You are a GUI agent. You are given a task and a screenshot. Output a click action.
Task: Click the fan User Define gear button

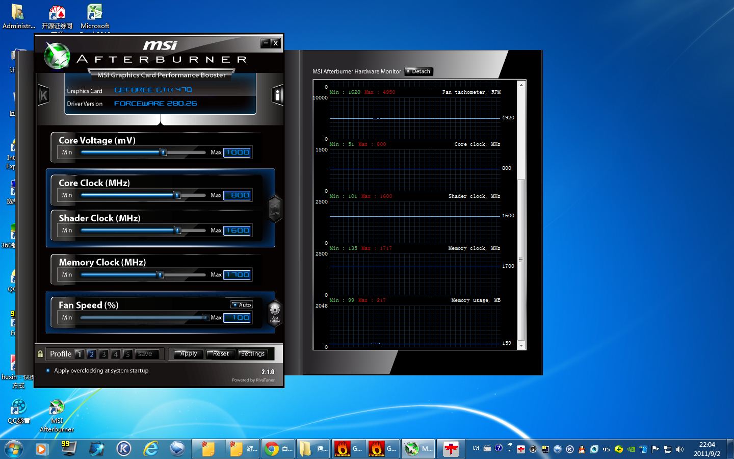pyautogui.click(x=275, y=312)
